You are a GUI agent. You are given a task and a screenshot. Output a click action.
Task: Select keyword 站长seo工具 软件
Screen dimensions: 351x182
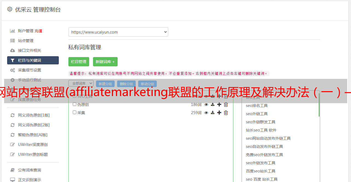point(261,130)
